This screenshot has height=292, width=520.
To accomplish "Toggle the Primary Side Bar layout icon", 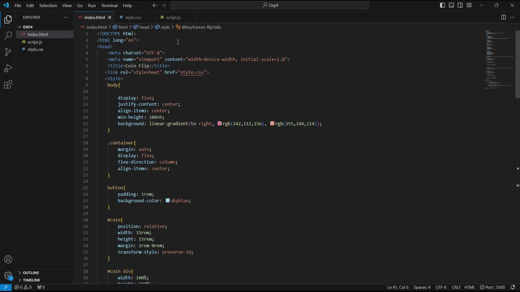I will (442, 5).
